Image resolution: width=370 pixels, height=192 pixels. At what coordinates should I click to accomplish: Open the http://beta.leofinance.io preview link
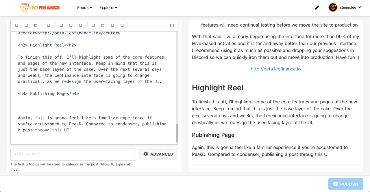point(276,69)
